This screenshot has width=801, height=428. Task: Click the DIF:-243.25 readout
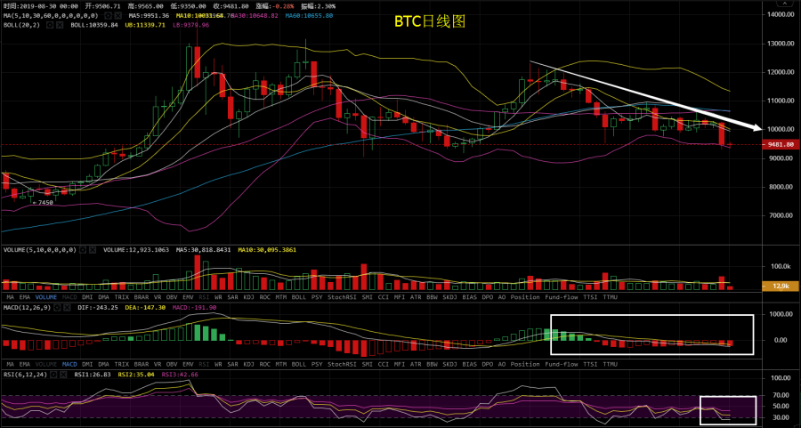[x=98, y=308]
